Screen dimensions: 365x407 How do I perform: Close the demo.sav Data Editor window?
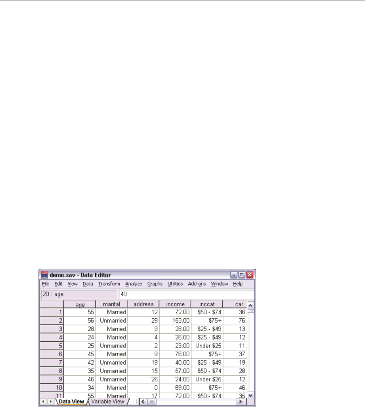(250, 275)
